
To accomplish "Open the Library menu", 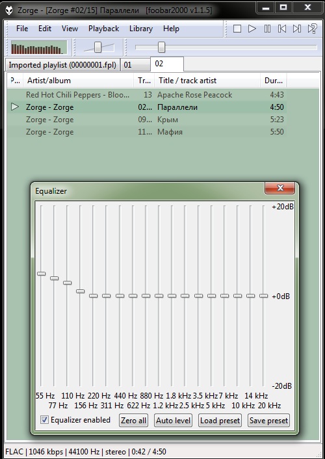I will pos(141,29).
